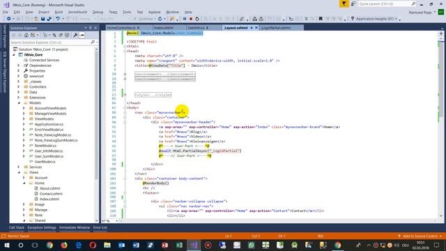Click the Collapse All icon in Solution Explorer

coord(61,35)
